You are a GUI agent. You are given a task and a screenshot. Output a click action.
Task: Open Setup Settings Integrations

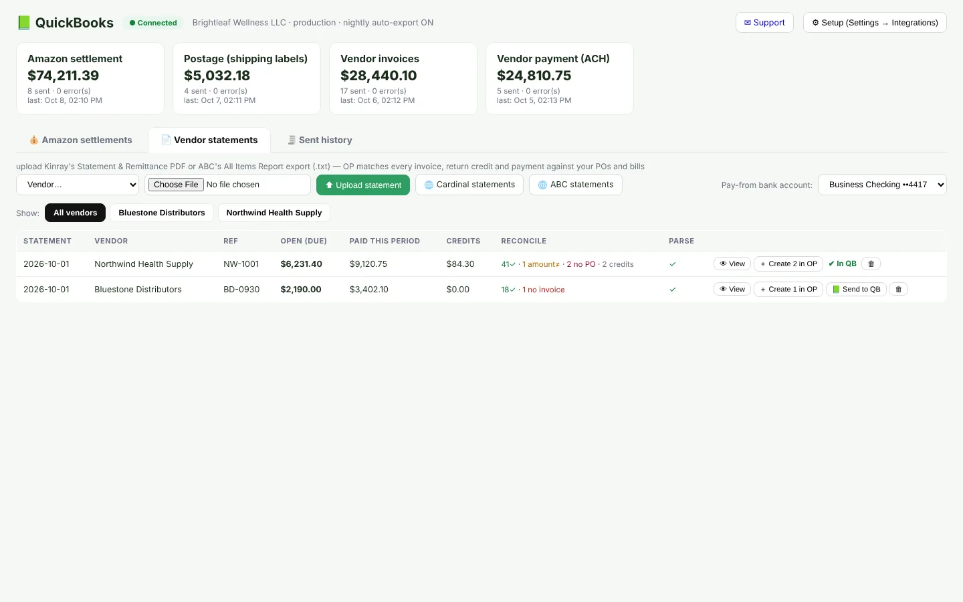pyautogui.click(x=875, y=23)
